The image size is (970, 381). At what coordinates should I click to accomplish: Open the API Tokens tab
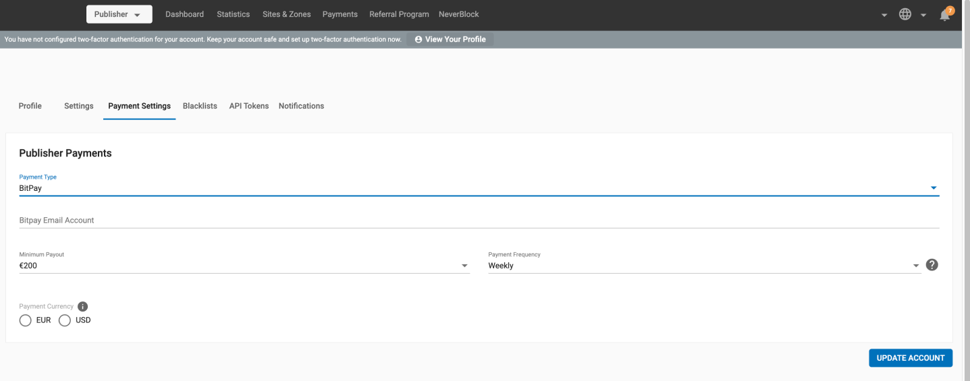(x=248, y=106)
